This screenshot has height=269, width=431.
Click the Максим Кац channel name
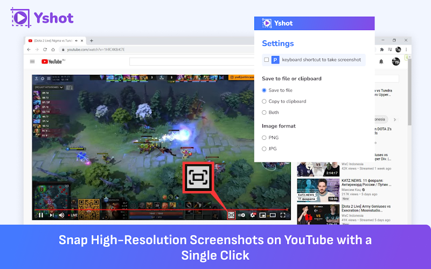coord(351,190)
